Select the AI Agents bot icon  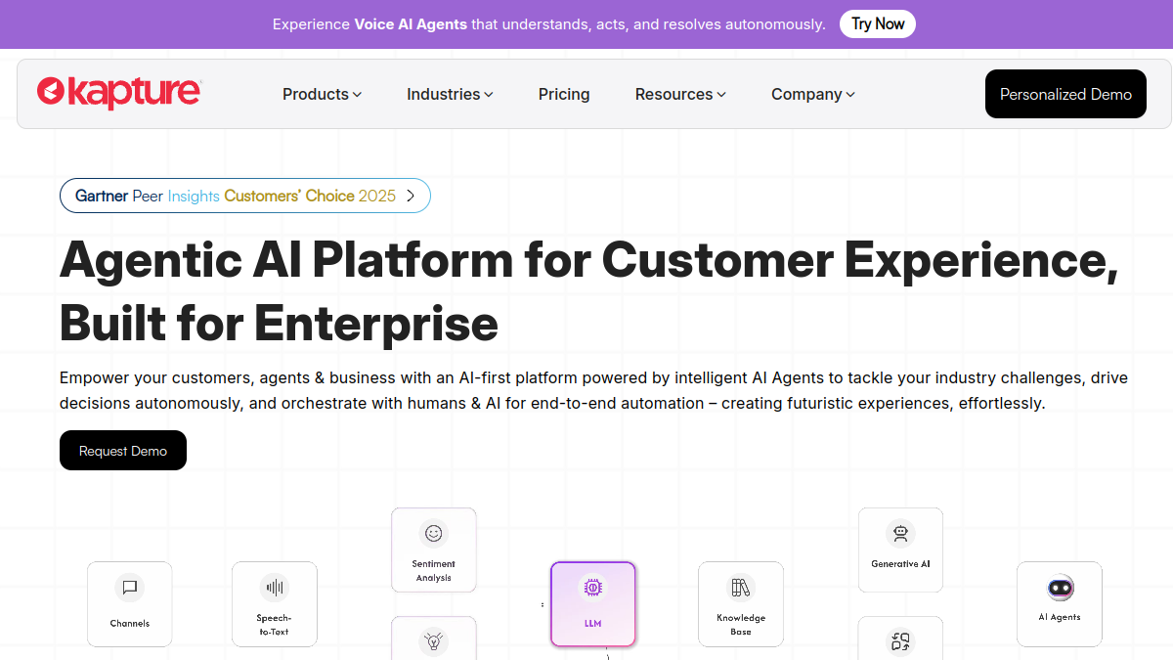[x=1060, y=588]
